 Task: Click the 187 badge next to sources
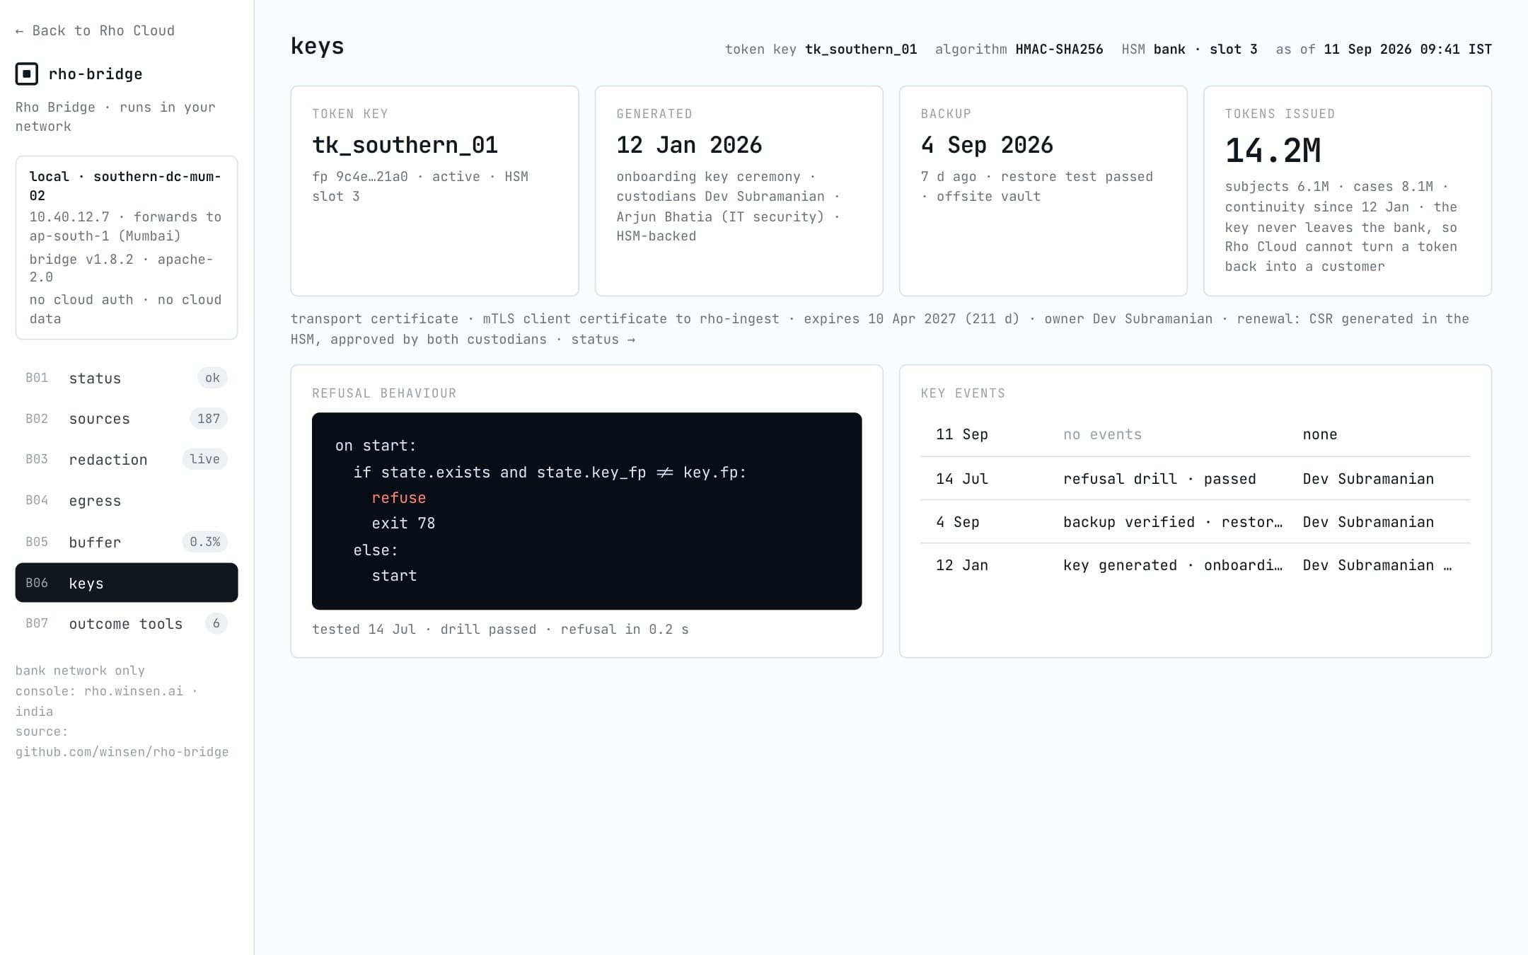pyautogui.click(x=209, y=419)
